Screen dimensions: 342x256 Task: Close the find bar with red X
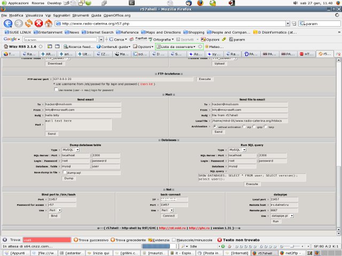(x=4, y=240)
